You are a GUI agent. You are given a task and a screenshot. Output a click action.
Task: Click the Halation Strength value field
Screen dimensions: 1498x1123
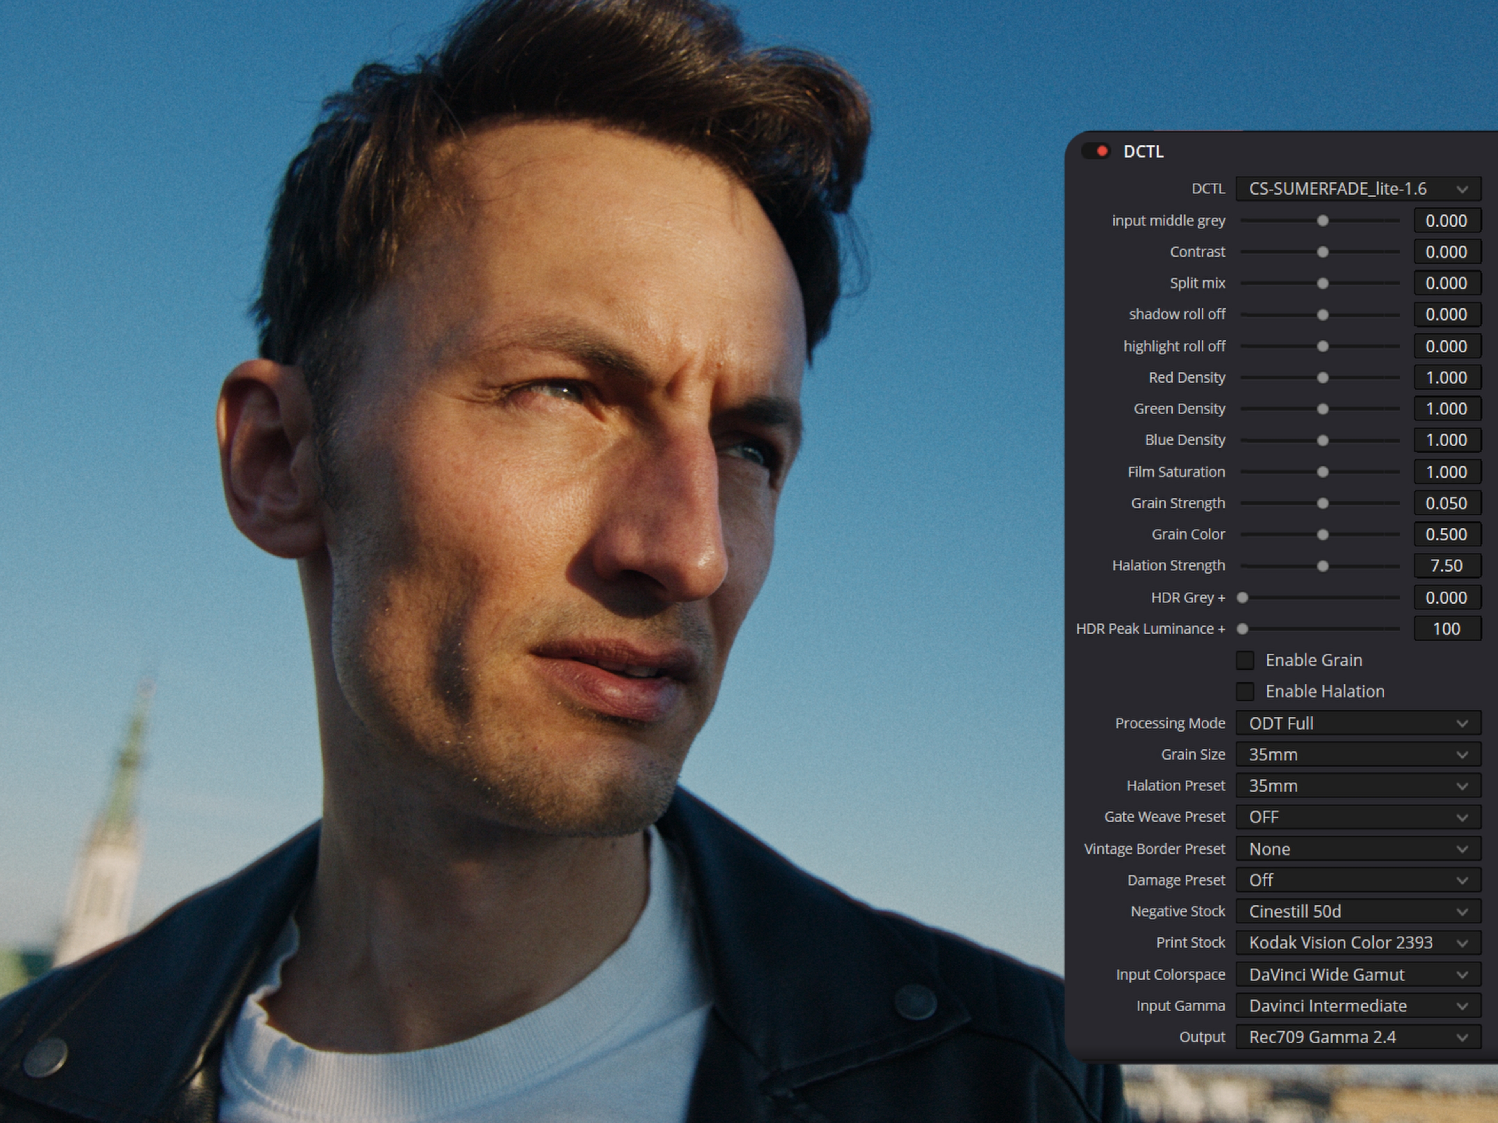click(1447, 566)
